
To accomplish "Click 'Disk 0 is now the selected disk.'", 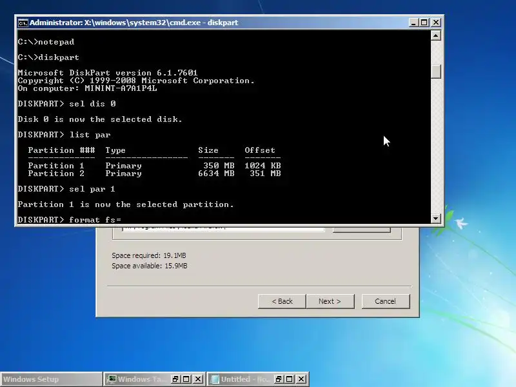I will [x=100, y=119].
